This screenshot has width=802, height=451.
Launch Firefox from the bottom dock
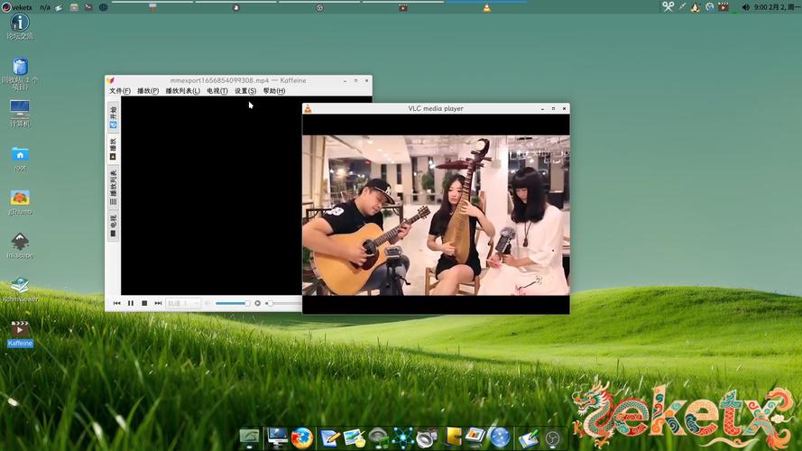coord(302,438)
